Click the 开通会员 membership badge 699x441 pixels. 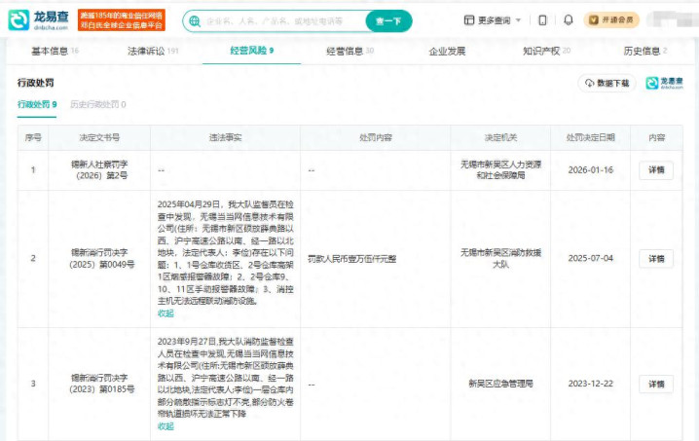pyautogui.click(x=611, y=20)
